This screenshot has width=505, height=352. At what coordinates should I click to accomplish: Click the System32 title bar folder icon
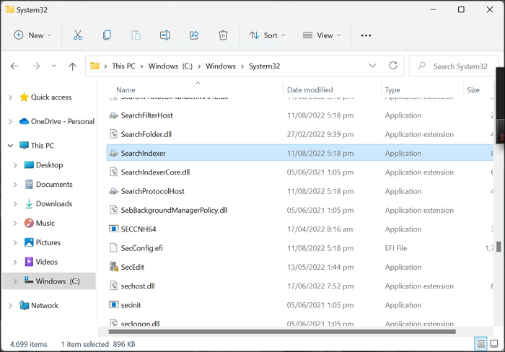(10, 9)
